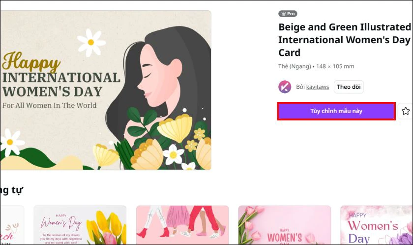Click the 'Tùy chỉnh mẫu này' button
The height and width of the screenshot is (245, 413).
(336, 111)
